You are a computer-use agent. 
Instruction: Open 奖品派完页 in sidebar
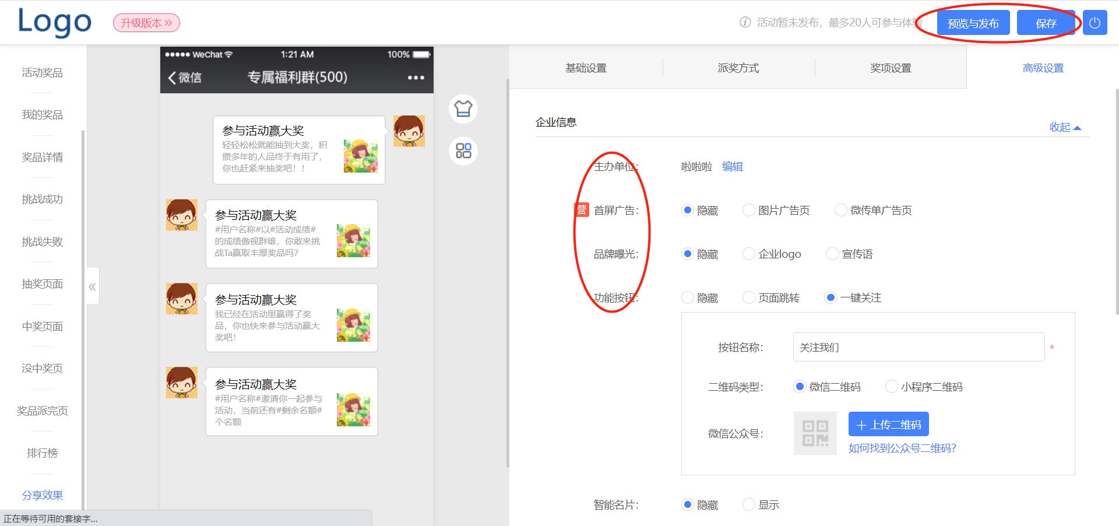point(42,411)
